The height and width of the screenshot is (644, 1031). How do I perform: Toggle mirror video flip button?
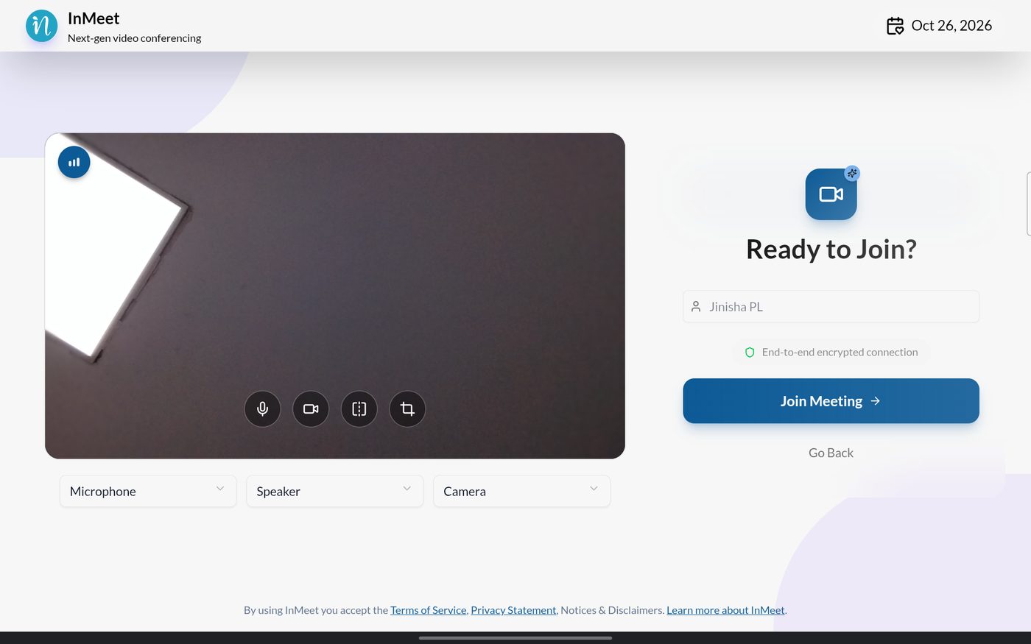pyautogui.click(x=359, y=408)
